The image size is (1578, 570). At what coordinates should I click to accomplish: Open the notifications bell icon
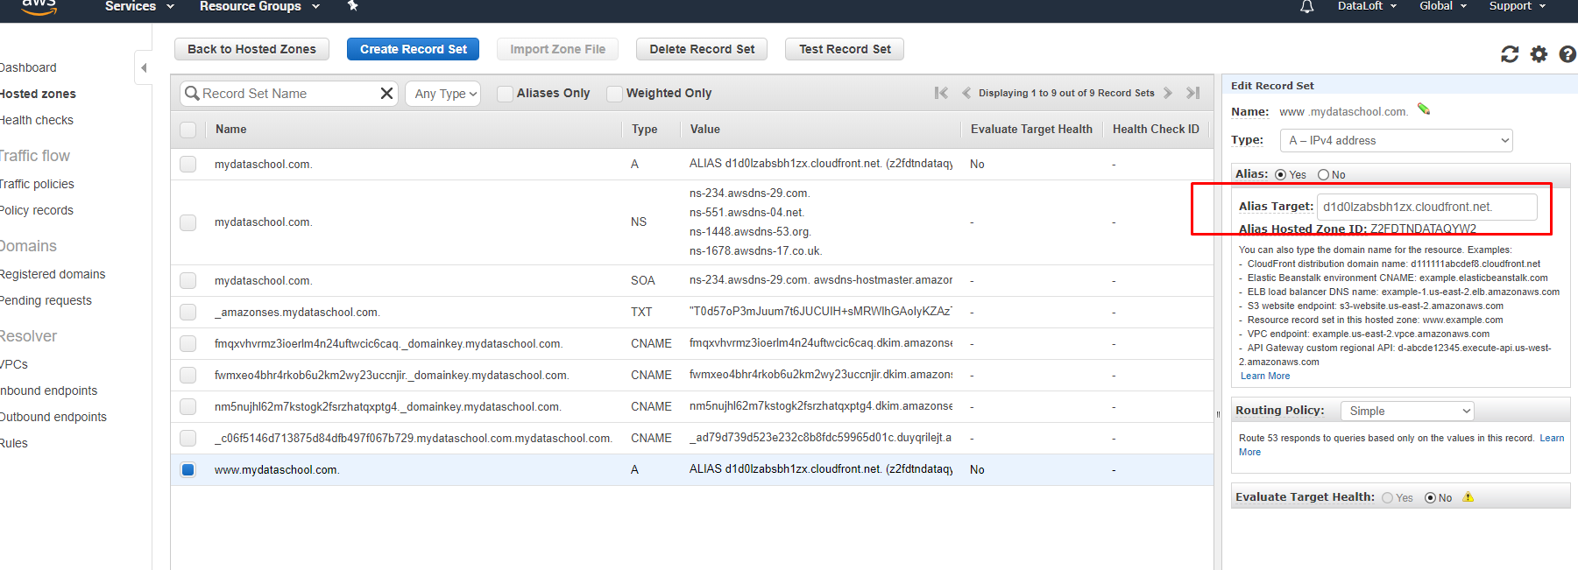(x=1306, y=7)
